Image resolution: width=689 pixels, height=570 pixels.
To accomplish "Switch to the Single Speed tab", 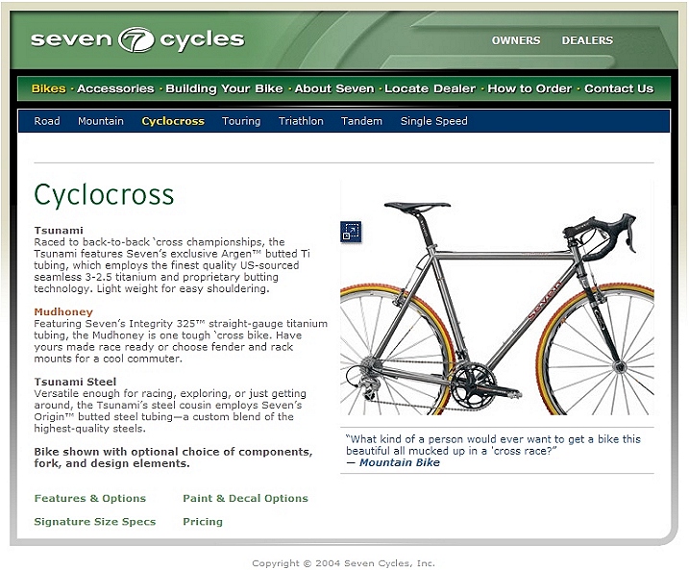I will tap(433, 121).
